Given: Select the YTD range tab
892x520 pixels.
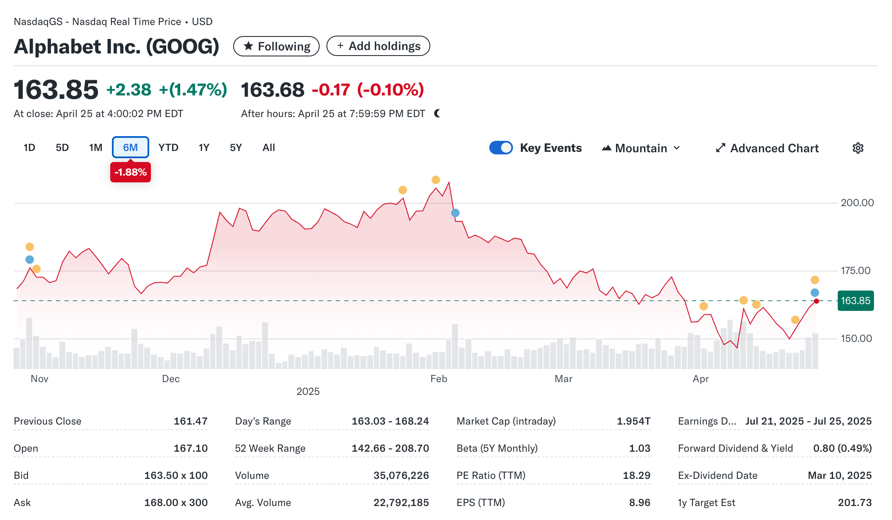Looking at the screenshot, I should click(168, 148).
